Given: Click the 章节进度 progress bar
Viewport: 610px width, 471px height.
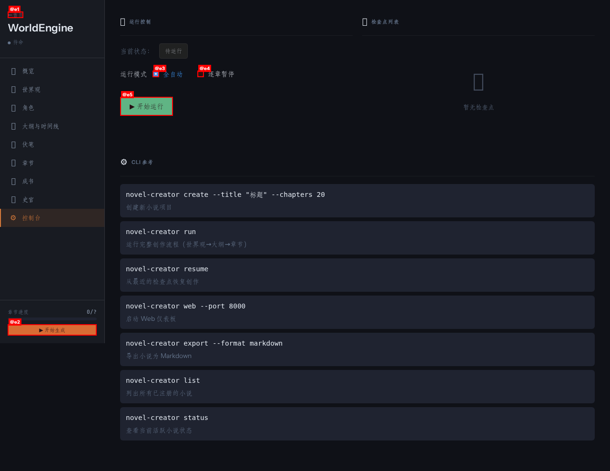Looking at the screenshot, I should (x=52, y=319).
